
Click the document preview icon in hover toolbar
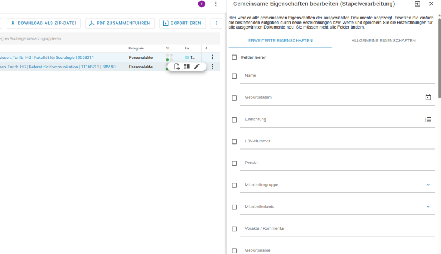click(176, 67)
